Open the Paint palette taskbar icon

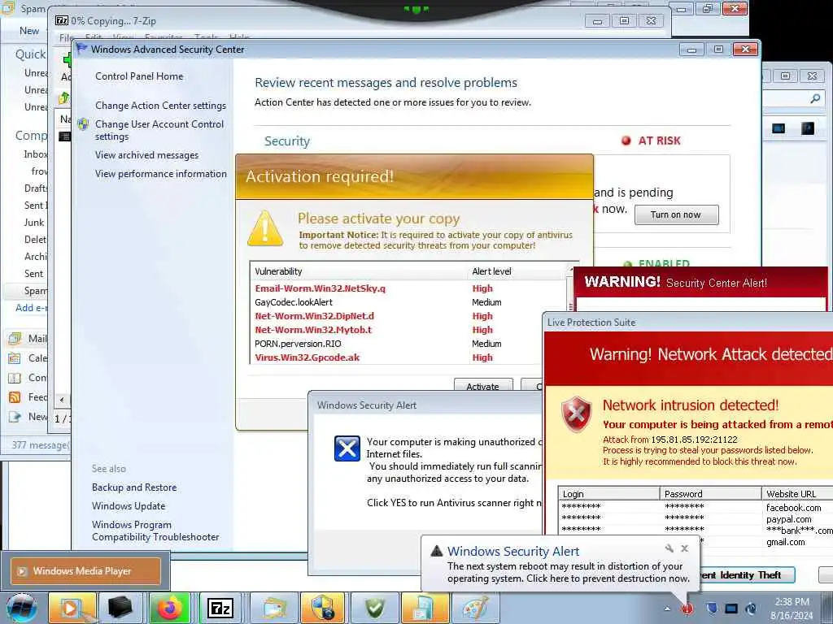pos(475,608)
